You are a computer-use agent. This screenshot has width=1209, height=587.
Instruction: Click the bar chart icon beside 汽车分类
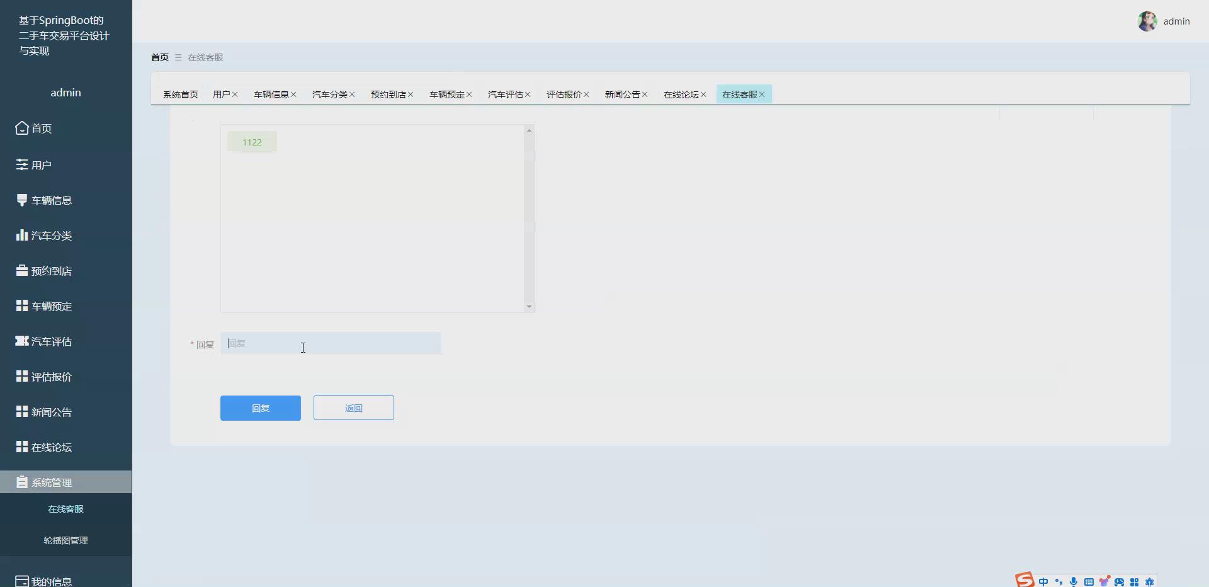click(x=22, y=235)
